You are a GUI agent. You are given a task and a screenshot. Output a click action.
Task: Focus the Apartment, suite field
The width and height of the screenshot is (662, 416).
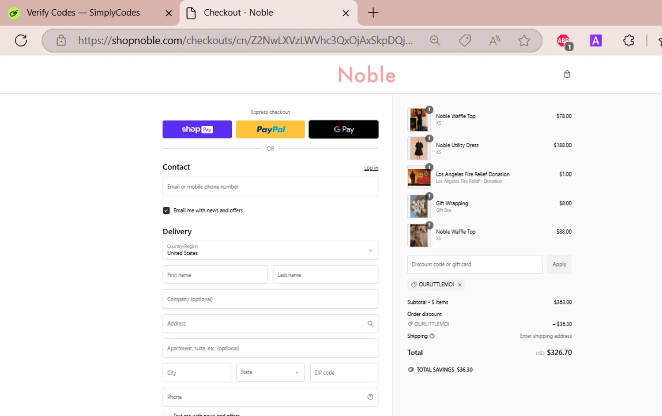(x=270, y=348)
